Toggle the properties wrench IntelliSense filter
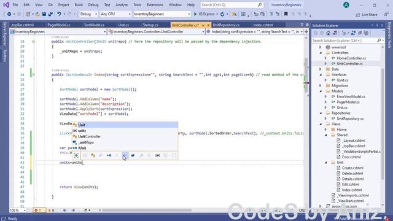The height and width of the screenshot is (221, 393). click(141, 155)
